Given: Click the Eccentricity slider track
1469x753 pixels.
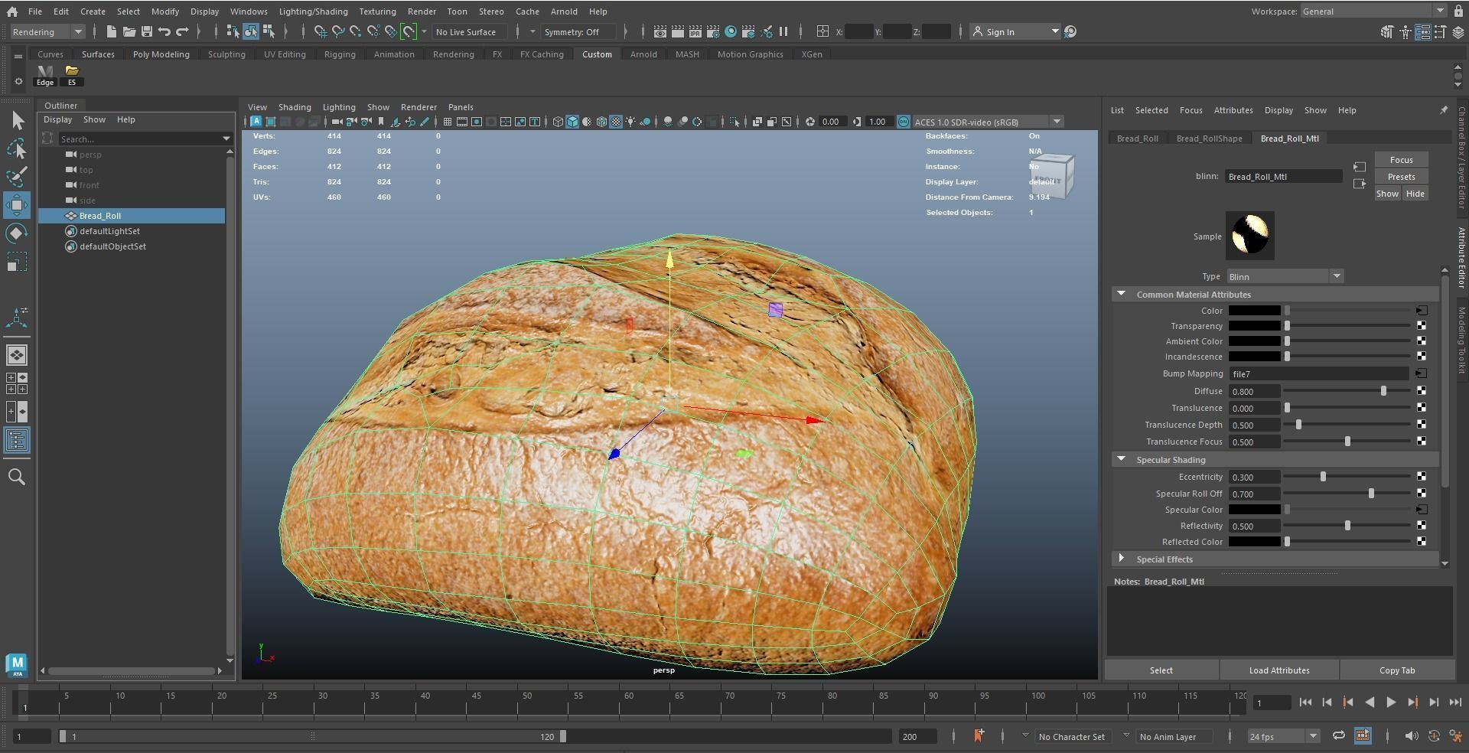Looking at the screenshot, I should [1347, 477].
